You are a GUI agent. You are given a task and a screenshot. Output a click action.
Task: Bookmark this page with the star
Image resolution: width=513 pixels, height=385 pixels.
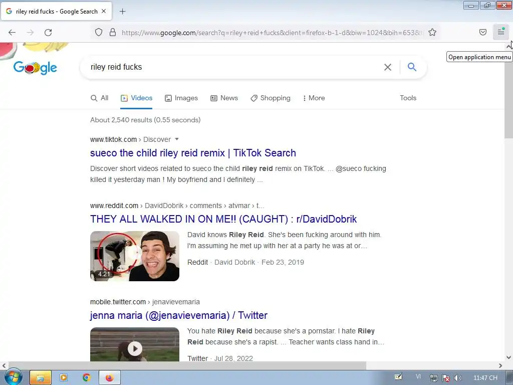(432, 32)
